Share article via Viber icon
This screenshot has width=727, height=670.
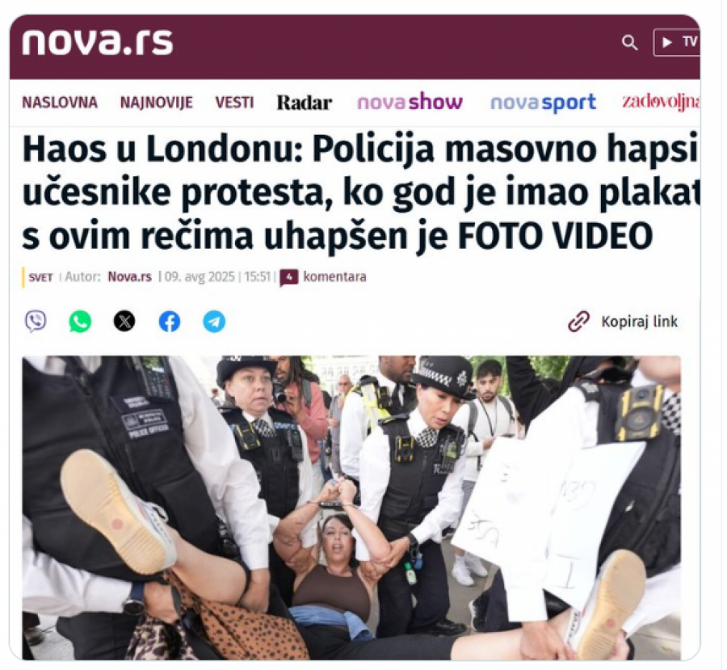click(x=36, y=321)
